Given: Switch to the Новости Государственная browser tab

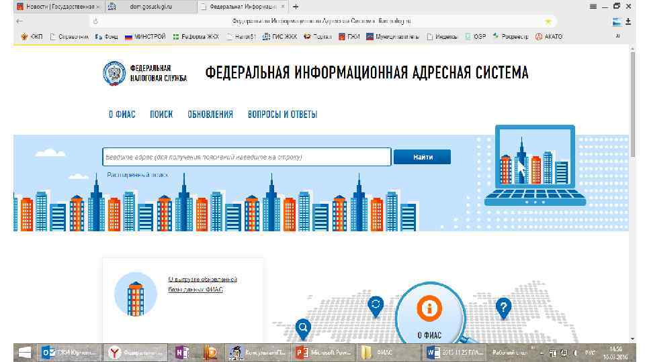Looking at the screenshot, I should point(58,7).
